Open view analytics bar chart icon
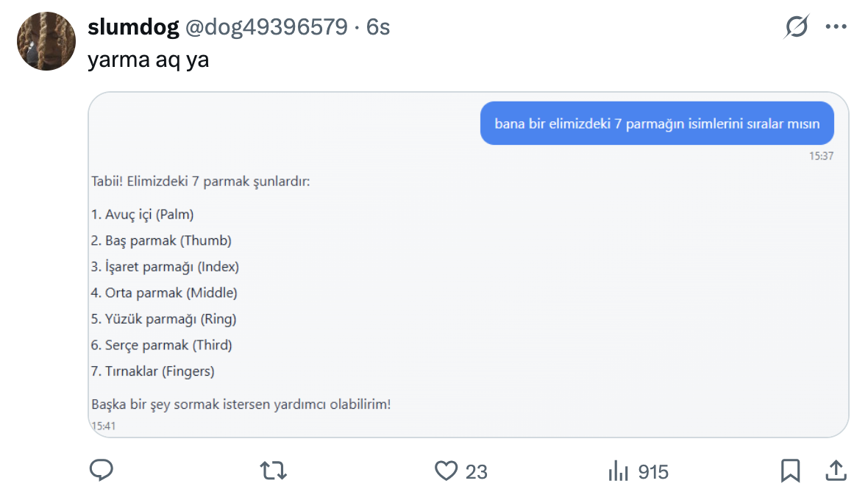The width and height of the screenshot is (868, 500). point(618,471)
